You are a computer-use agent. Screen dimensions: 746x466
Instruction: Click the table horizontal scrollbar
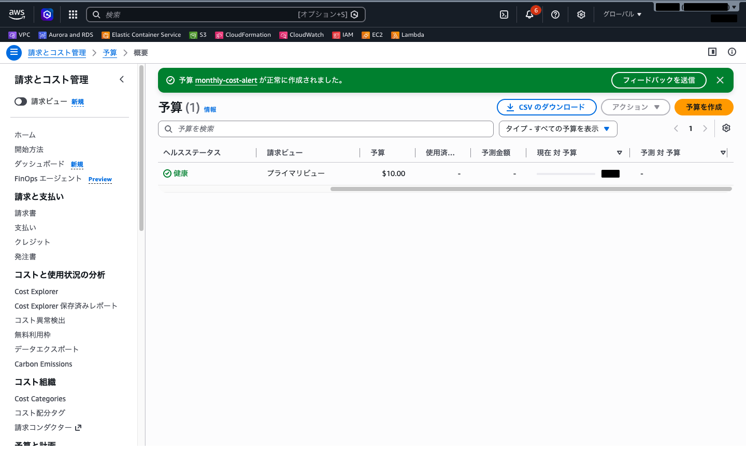click(x=531, y=189)
